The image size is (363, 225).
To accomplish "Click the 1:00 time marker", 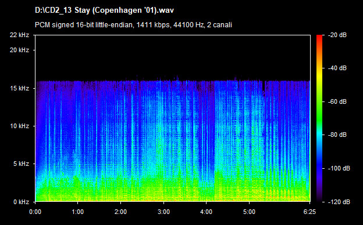I will pos(77,212).
